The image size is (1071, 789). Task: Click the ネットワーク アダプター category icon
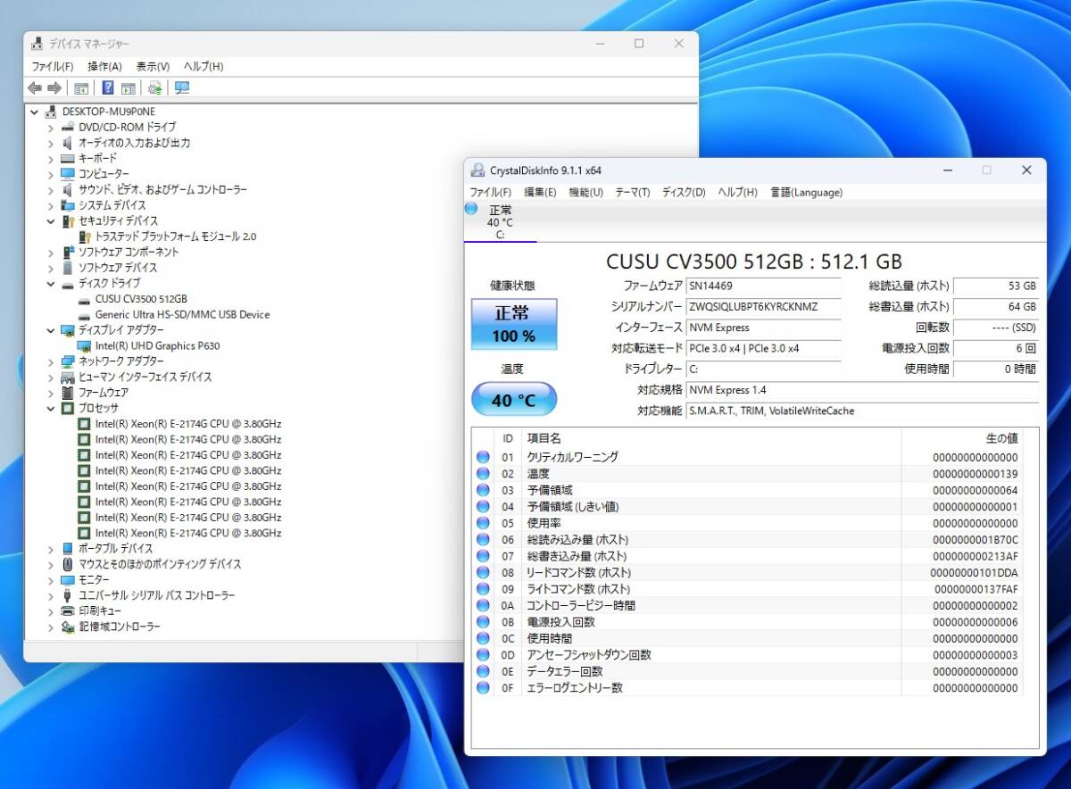click(x=68, y=361)
